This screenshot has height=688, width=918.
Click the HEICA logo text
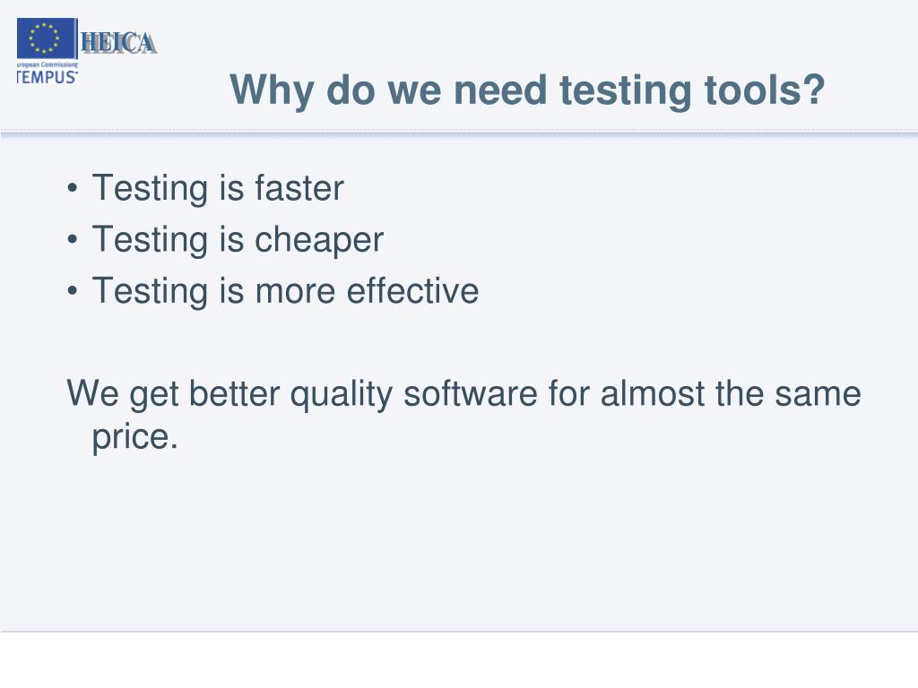pyautogui.click(x=119, y=43)
